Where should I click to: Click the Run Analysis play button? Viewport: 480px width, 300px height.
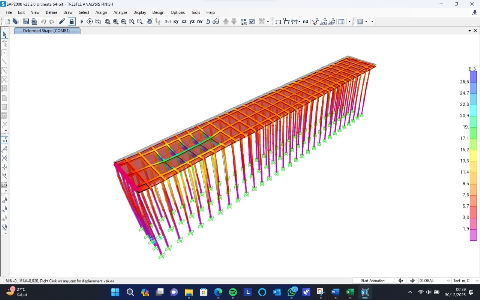(x=82, y=21)
